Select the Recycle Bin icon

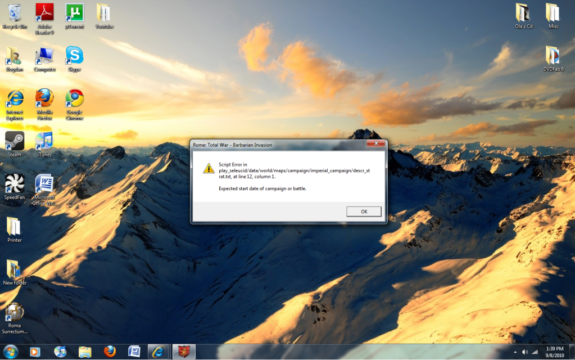pos(14,13)
